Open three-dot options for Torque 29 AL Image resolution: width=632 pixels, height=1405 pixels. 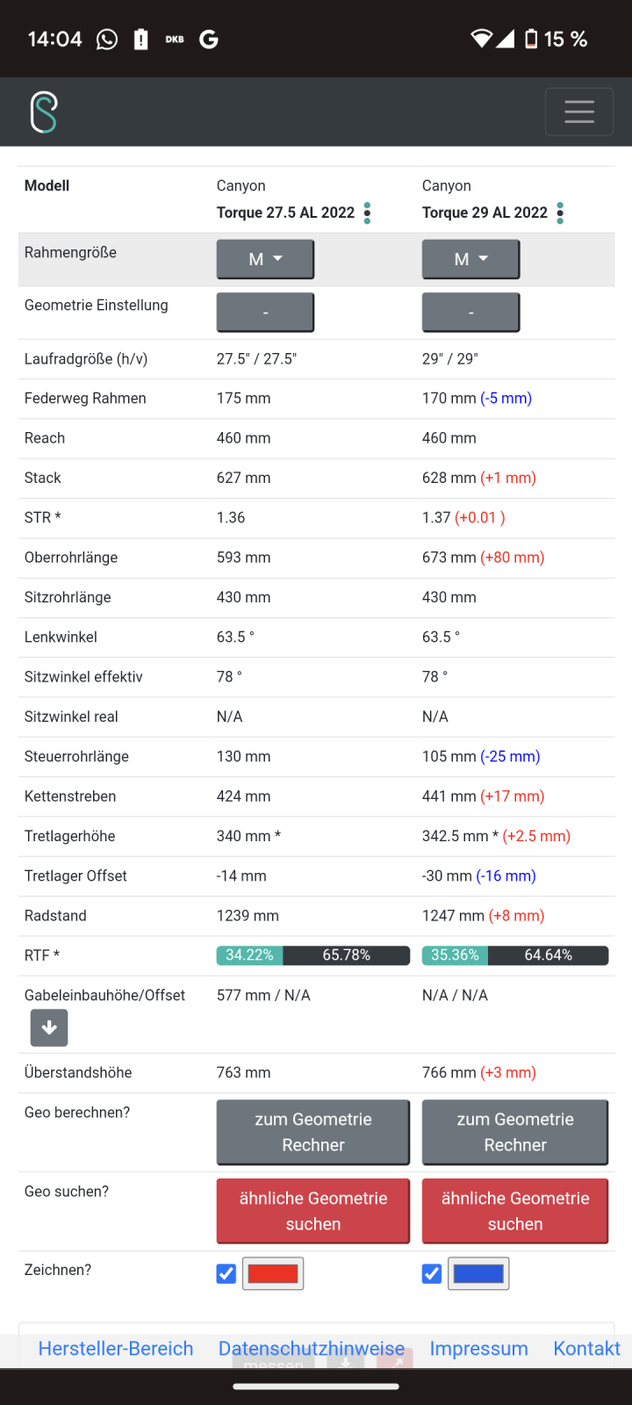point(560,213)
